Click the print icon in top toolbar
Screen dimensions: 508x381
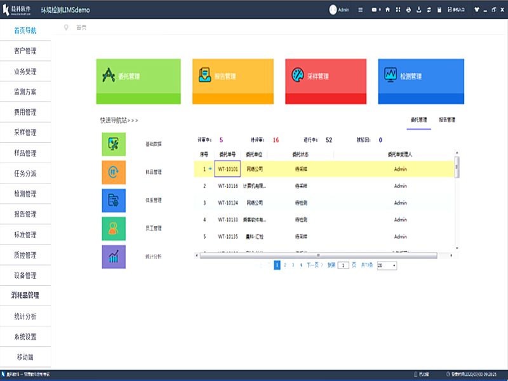coord(408,10)
